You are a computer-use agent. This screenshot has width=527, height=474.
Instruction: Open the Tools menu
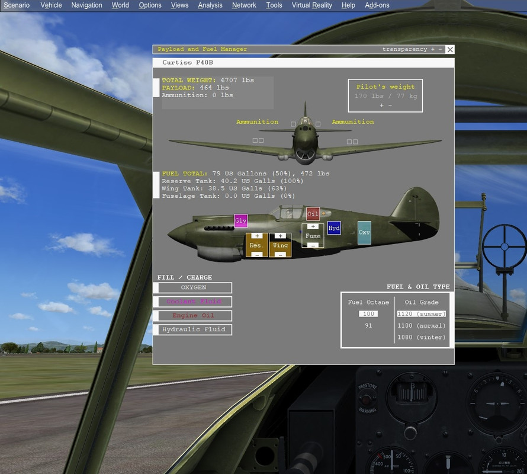274,5
